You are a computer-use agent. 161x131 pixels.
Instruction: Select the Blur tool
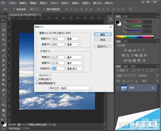4,80
